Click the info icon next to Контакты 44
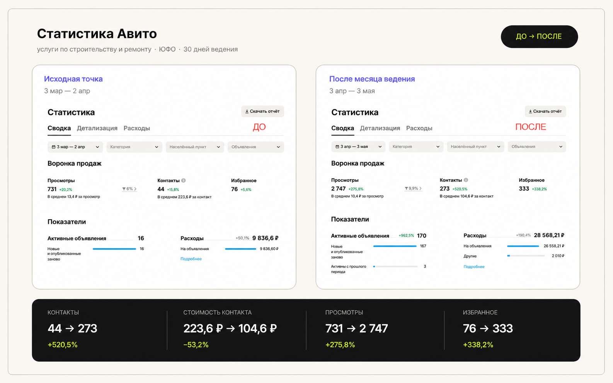The image size is (613, 383). pos(184,180)
